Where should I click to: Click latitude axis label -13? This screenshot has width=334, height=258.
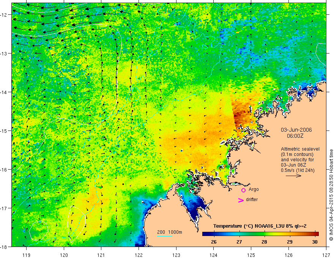point(4,53)
